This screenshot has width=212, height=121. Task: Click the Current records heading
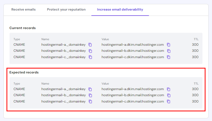point(23,28)
